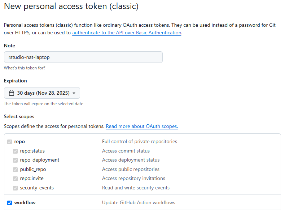Click the repo:status label text

click(x=32, y=151)
